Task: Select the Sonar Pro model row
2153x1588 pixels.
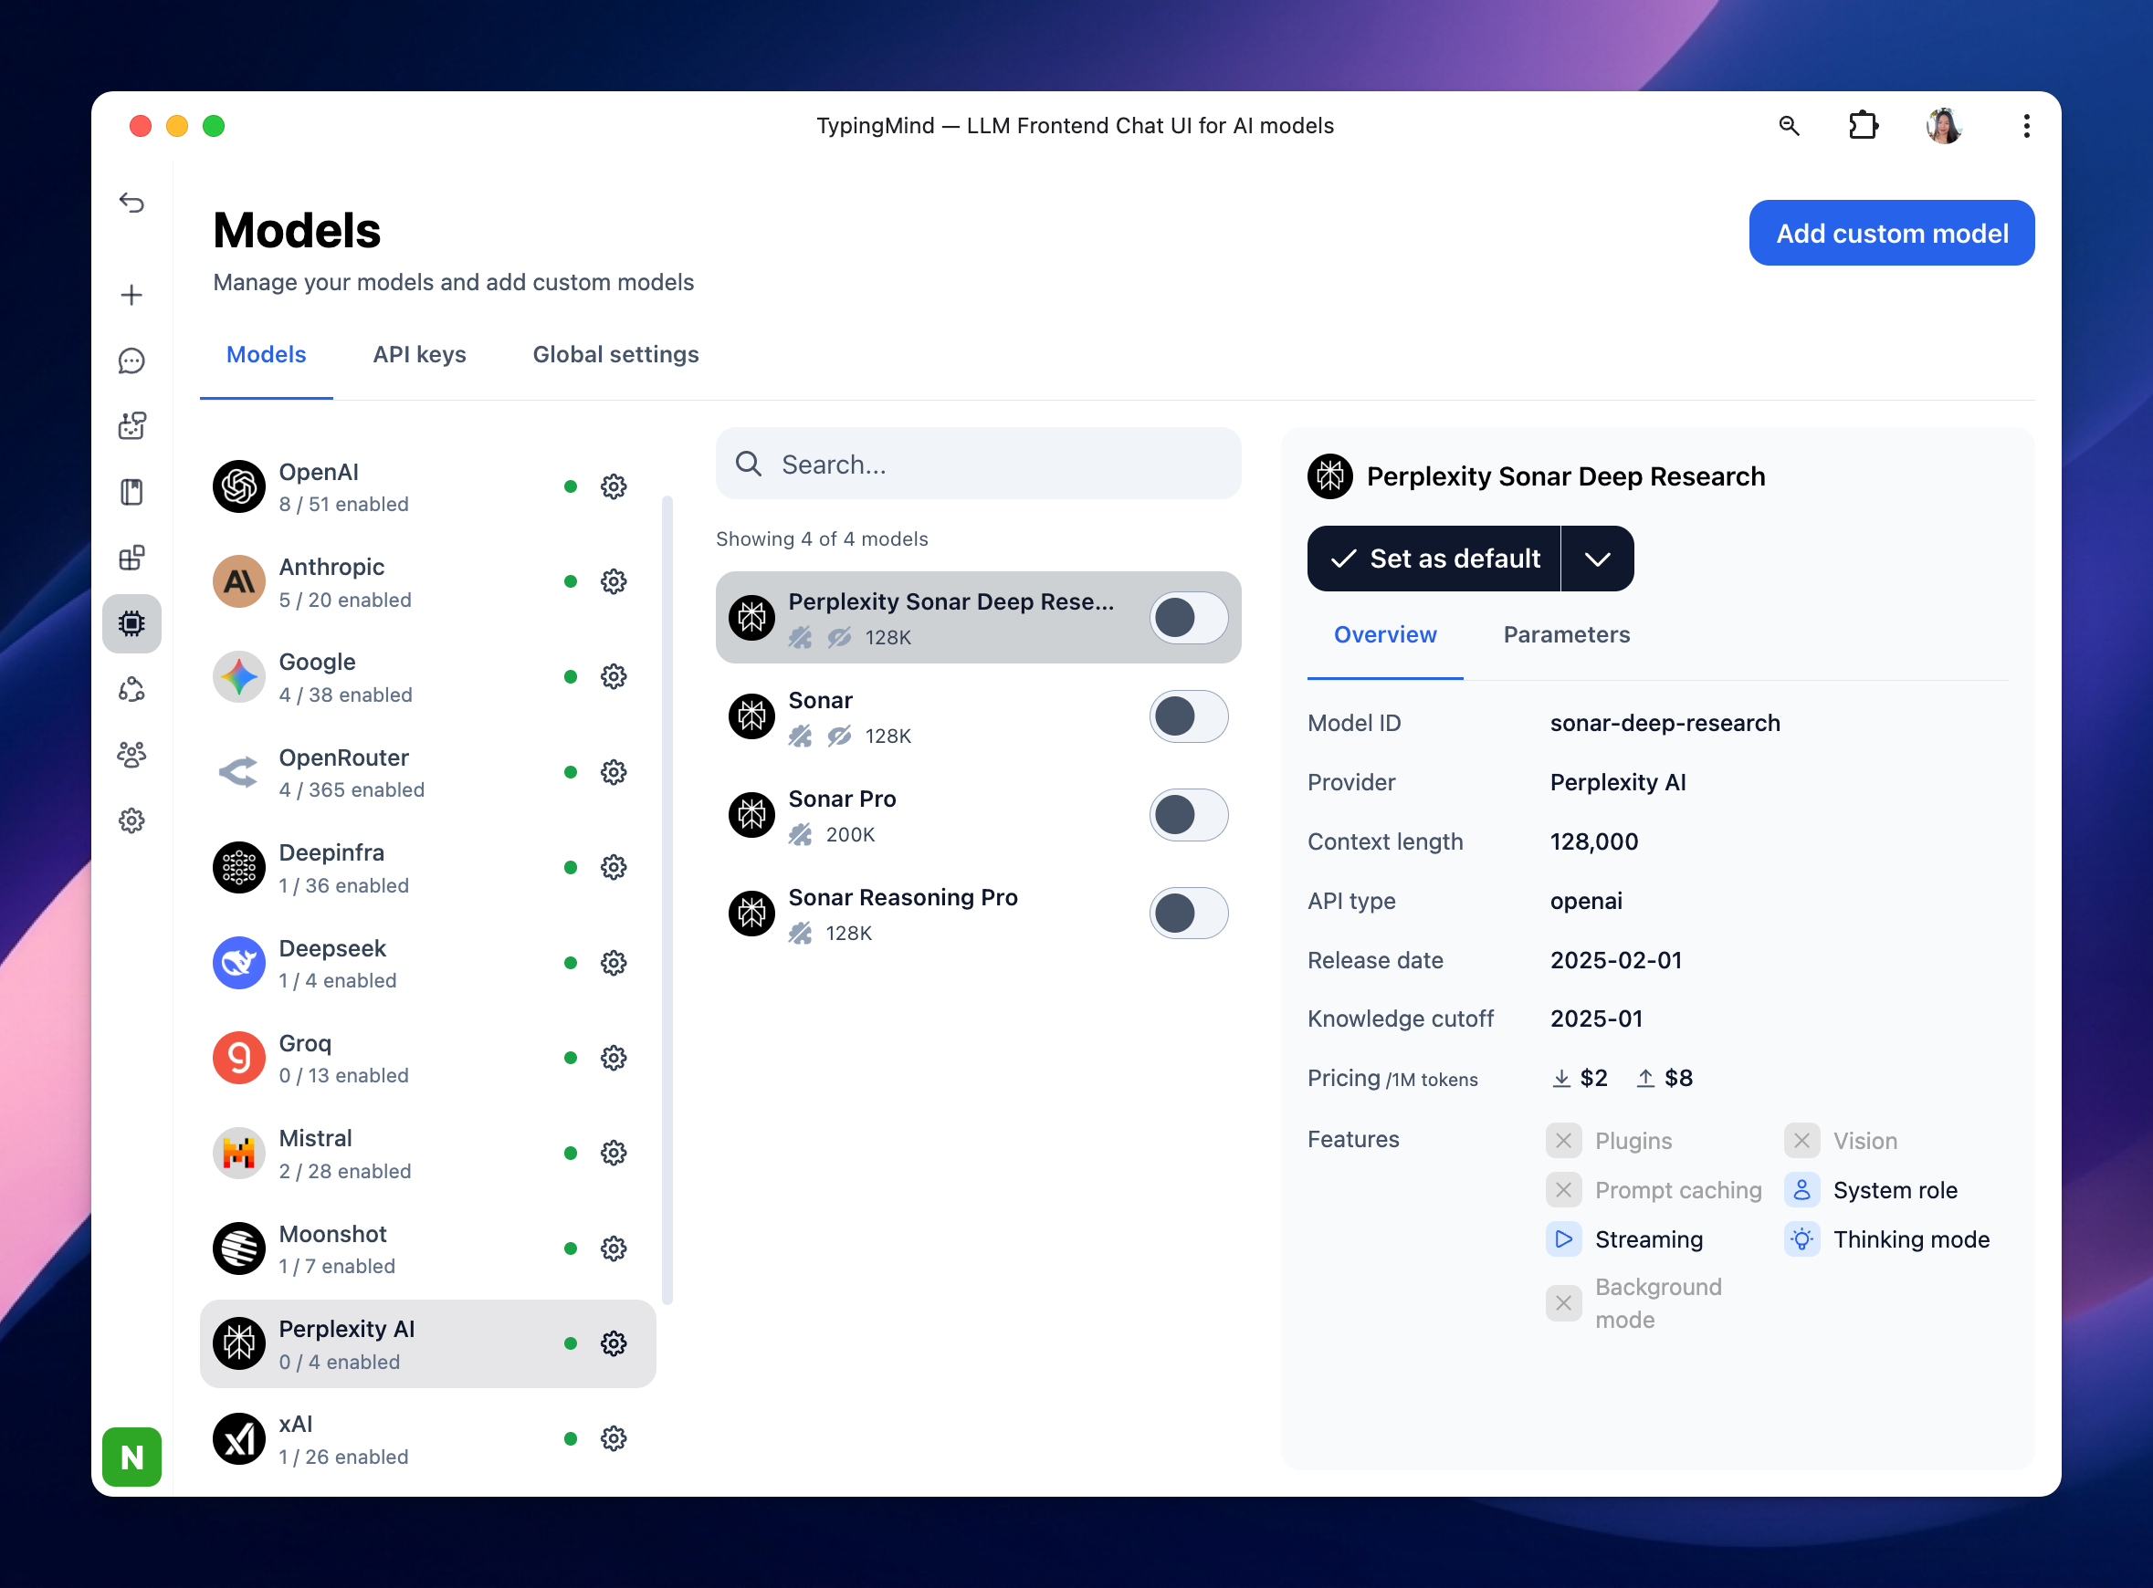Action: 978,815
